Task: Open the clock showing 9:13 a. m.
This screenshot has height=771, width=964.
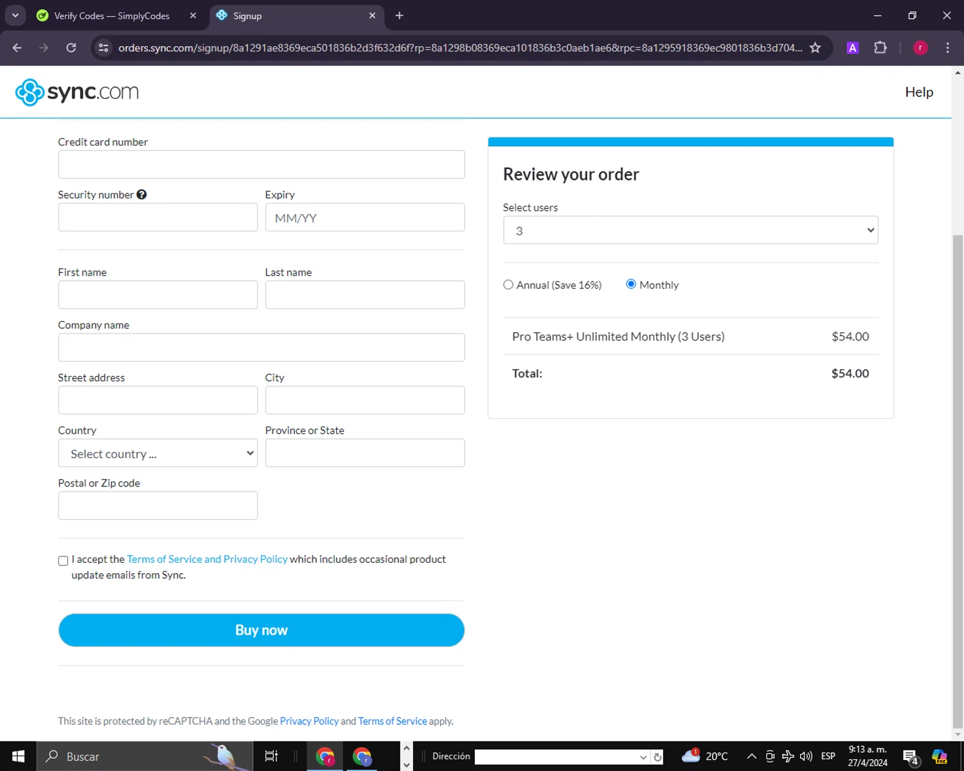Action: coord(868,756)
